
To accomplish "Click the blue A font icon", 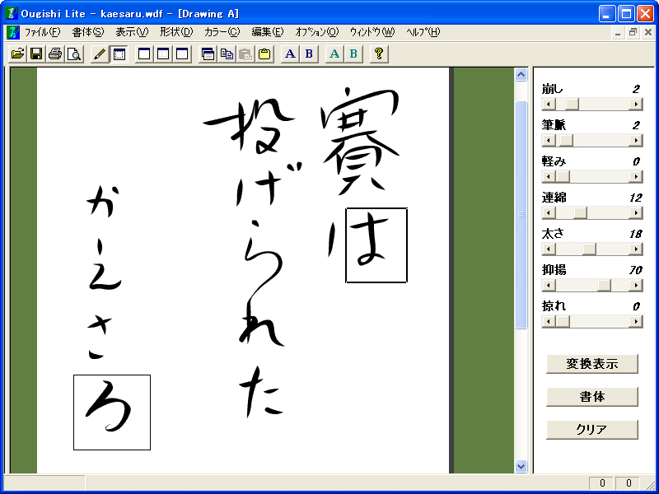I will tap(290, 54).
